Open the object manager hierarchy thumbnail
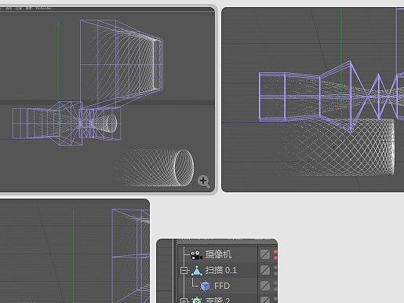The image size is (404, 303). click(217, 271)
